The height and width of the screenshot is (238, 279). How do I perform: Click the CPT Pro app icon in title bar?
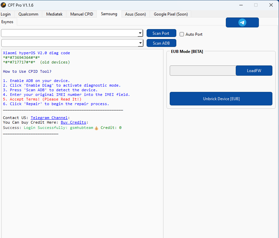(x=3, y=5)
